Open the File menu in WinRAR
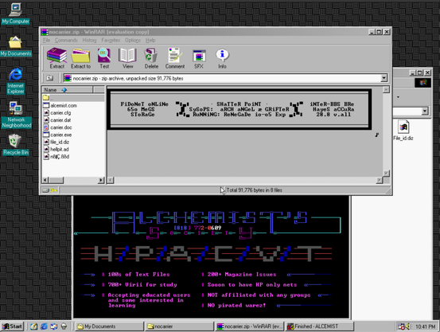 47,40
